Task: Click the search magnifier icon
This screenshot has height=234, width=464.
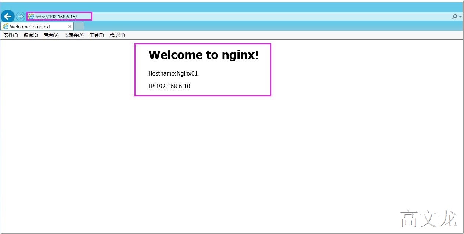Action: (454, 17)
